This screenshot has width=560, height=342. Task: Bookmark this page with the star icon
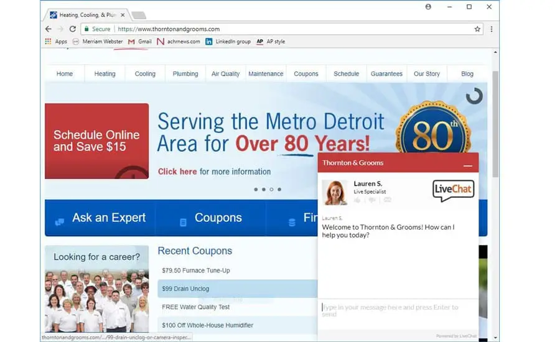477,29
